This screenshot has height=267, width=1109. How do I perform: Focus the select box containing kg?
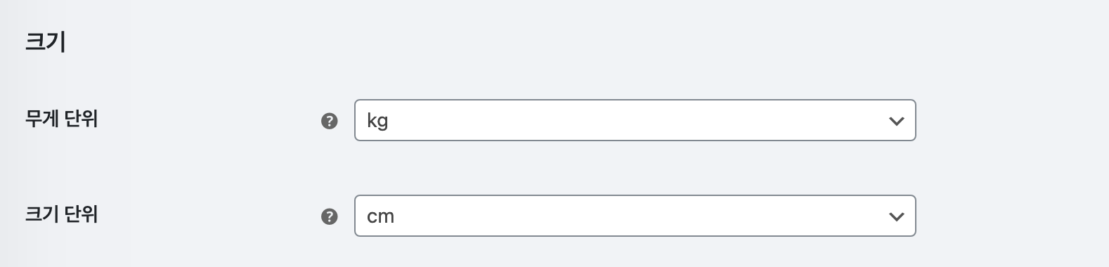point(635,120)
